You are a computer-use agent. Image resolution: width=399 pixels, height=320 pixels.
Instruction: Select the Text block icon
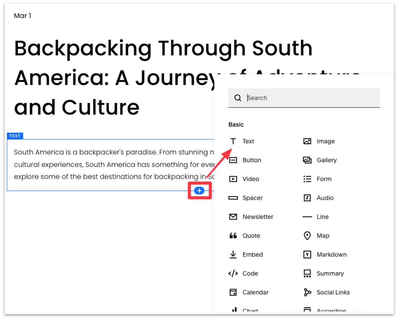[243, 141]
